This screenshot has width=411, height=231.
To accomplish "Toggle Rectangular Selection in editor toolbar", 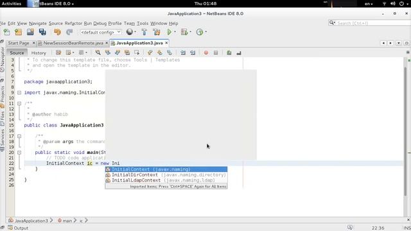I will (x=137, y=53).
